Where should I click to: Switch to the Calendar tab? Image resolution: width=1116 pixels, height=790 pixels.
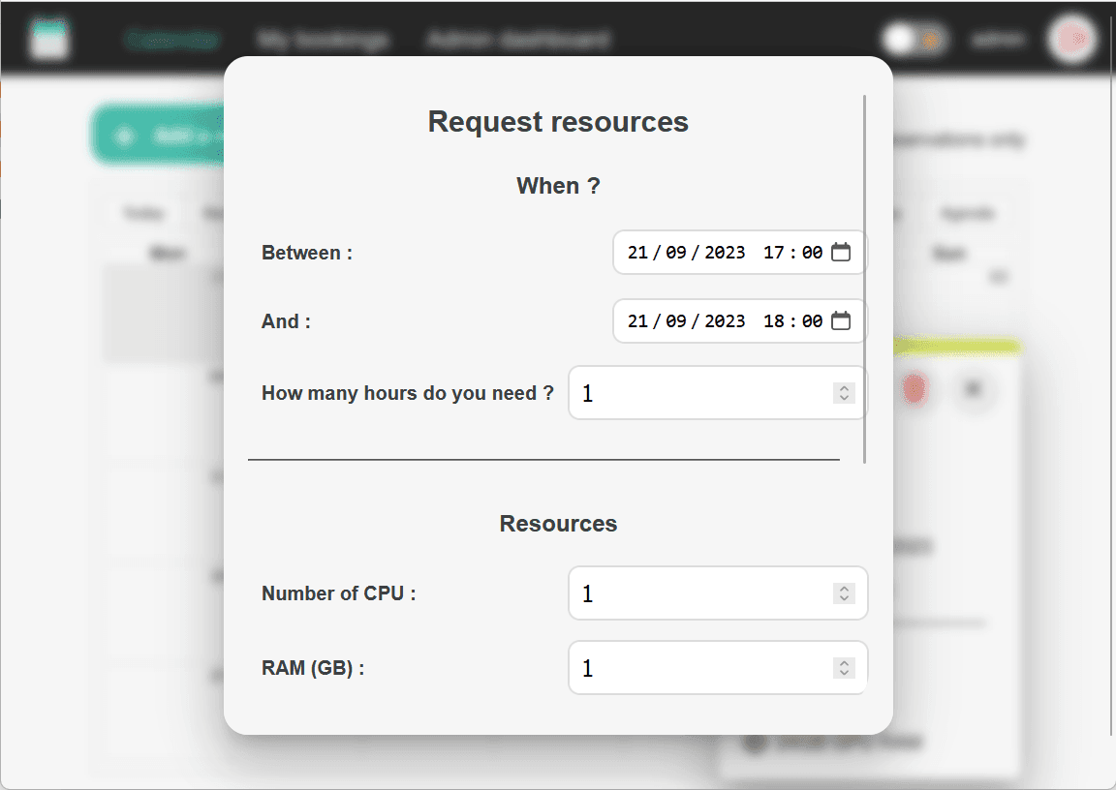[x=172, y=40]
